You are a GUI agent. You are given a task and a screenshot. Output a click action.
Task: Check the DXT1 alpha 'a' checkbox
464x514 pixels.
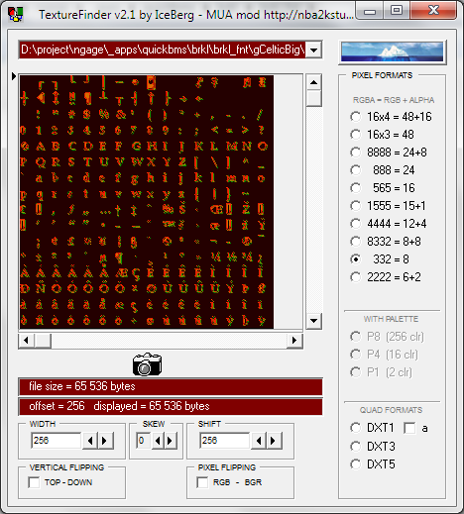(409, 428)
